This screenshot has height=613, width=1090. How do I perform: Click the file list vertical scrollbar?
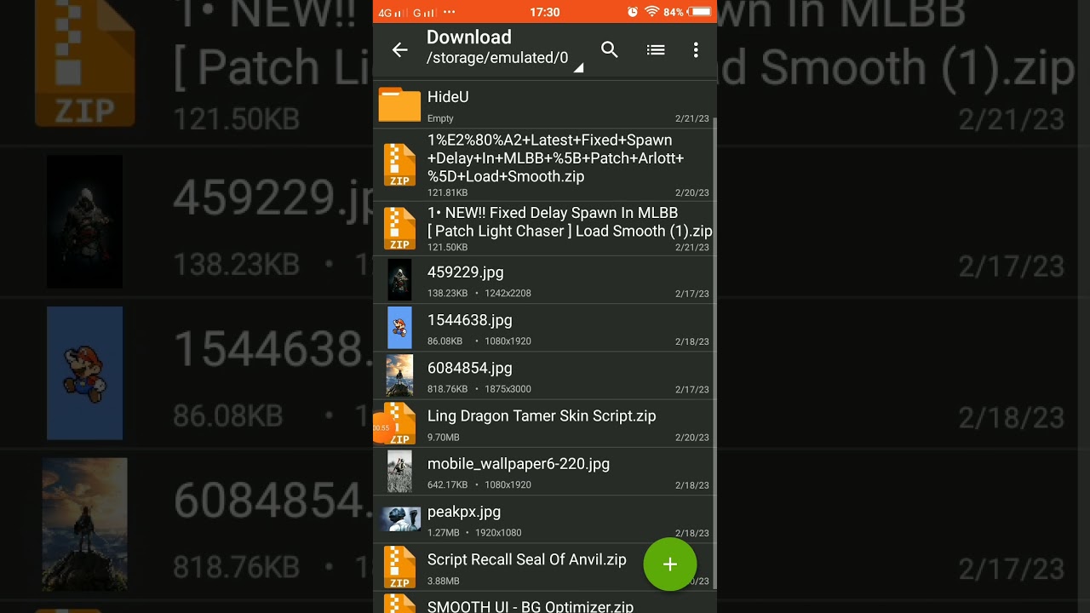pyautogui.click(x=714, y=352)
